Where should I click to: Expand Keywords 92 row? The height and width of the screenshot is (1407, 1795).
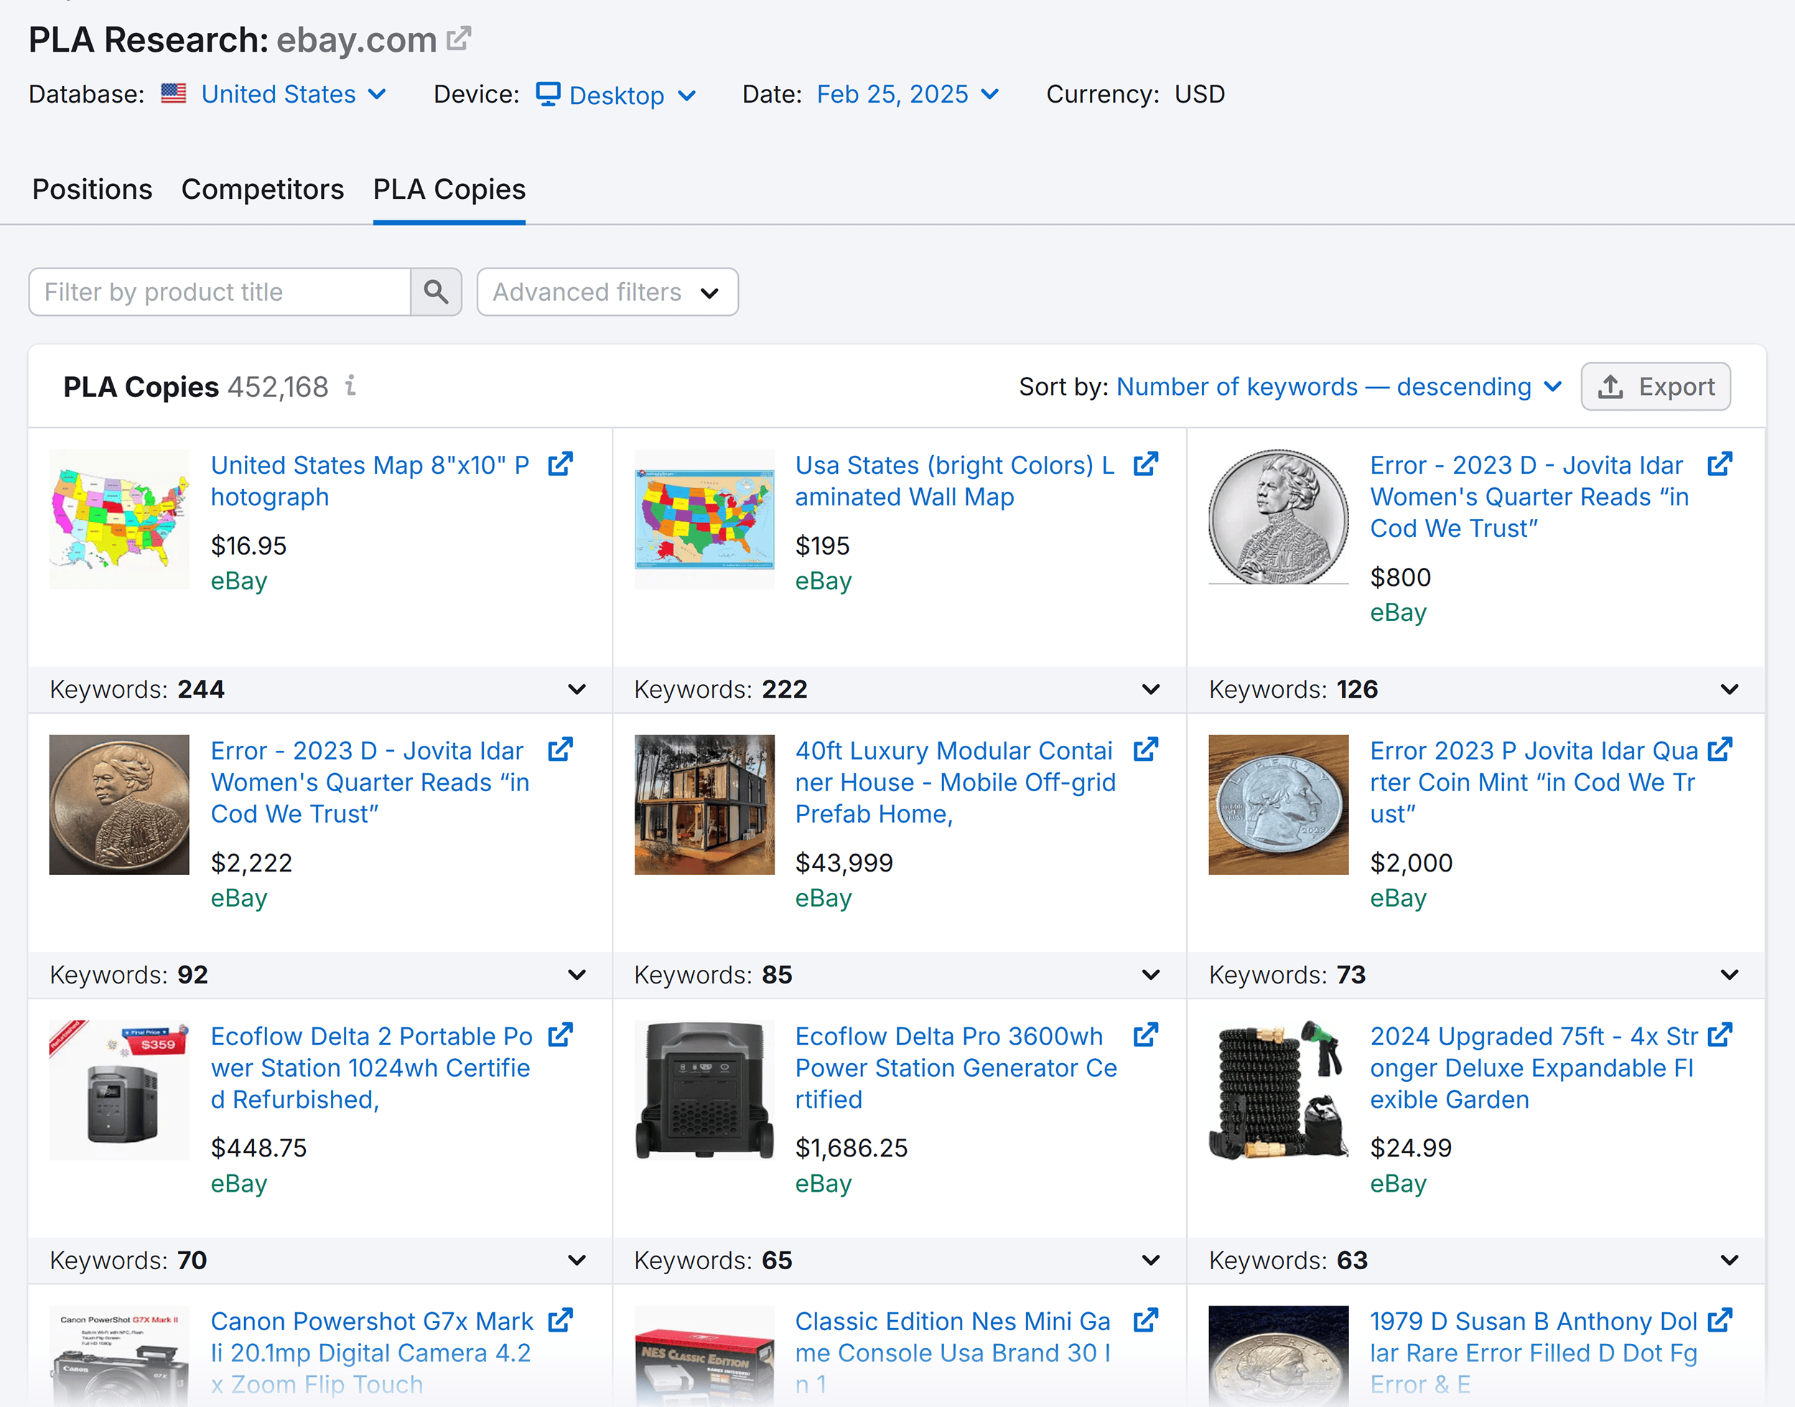tap(577, 975)
